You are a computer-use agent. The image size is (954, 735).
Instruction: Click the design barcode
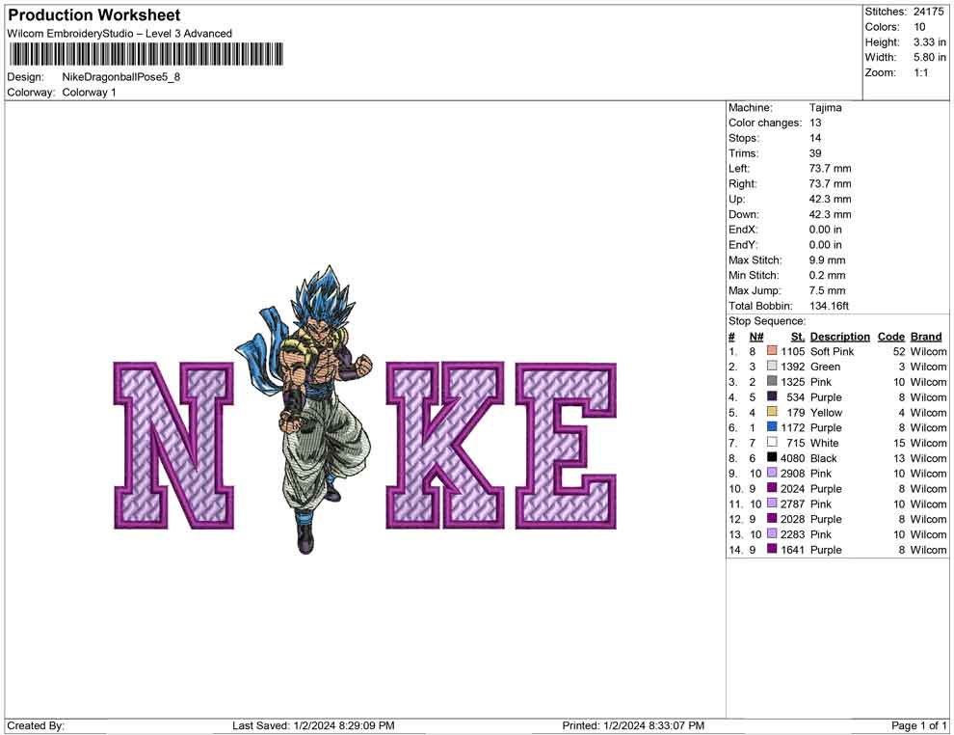tap(146, 54)
